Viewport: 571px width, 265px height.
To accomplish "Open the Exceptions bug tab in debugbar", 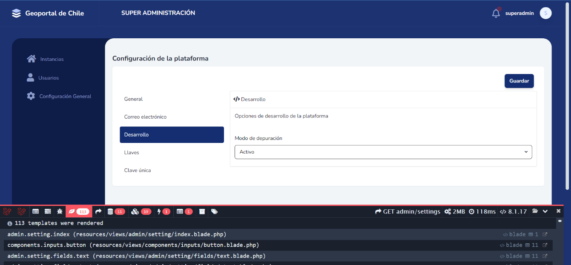I will 60,211.
